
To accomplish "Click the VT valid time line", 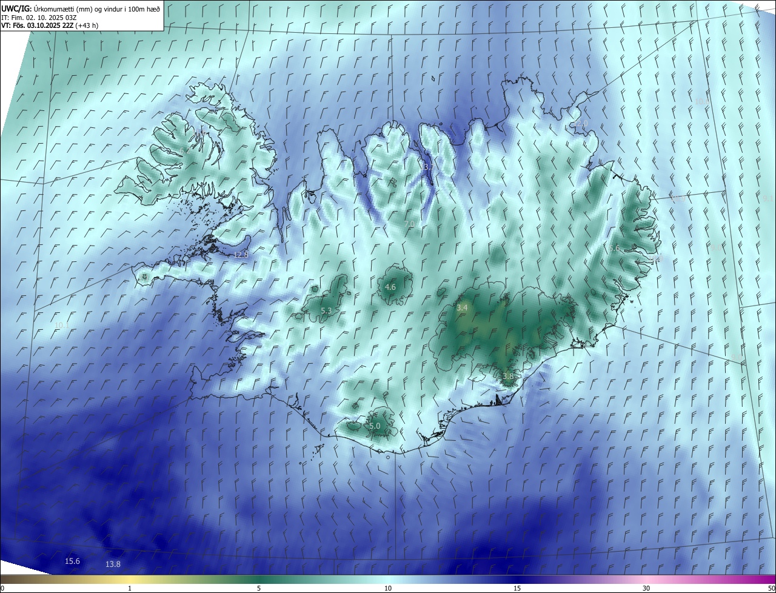I will [x=50, y=25].
